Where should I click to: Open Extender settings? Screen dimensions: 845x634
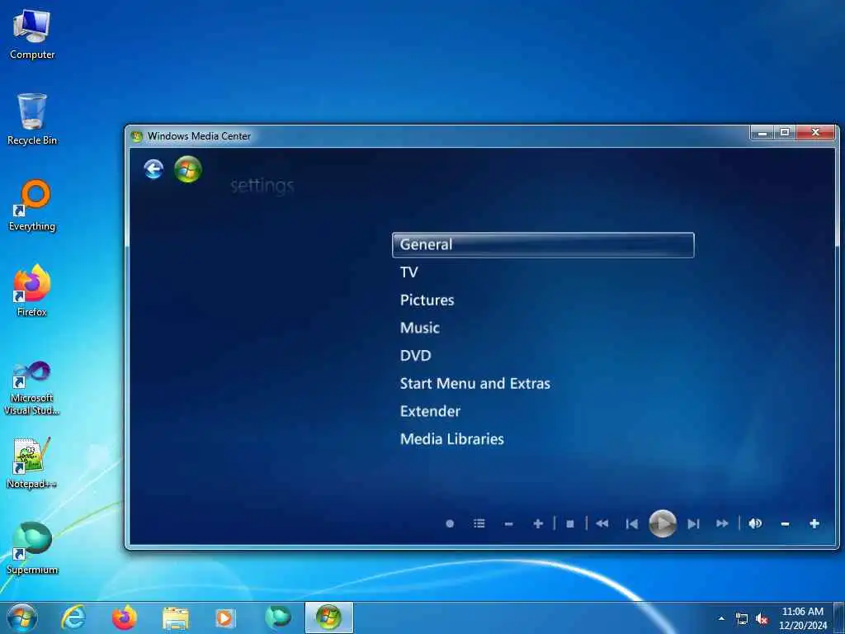pyautogui.click(x=430, y=411)
